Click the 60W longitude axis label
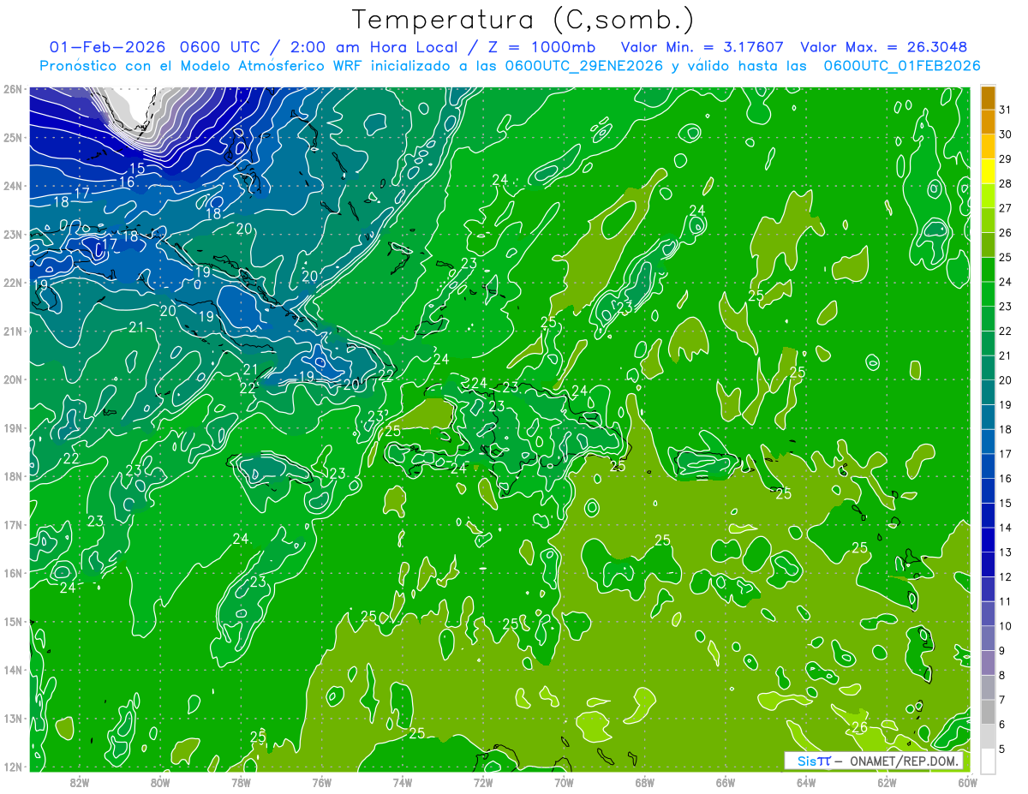Screen dimensions: 1028x794 [968, 782]
